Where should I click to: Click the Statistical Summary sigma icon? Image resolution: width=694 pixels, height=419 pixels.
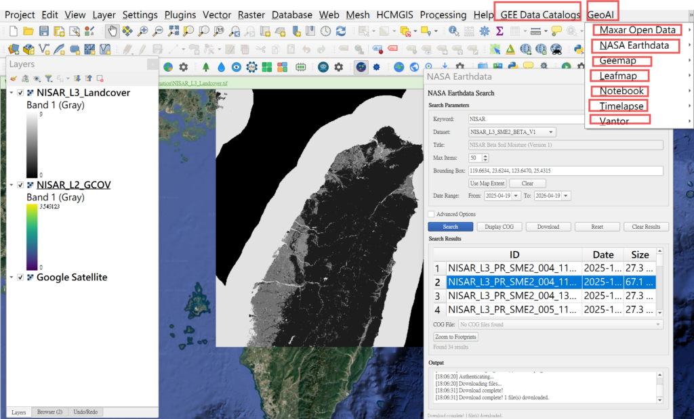499,30
